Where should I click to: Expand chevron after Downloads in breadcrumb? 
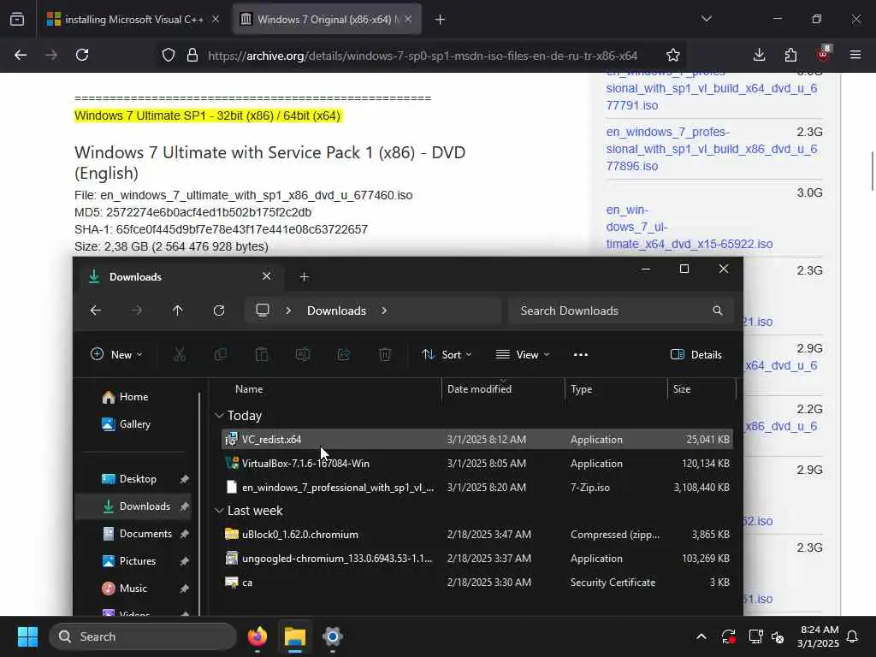(x=384, y=311)
